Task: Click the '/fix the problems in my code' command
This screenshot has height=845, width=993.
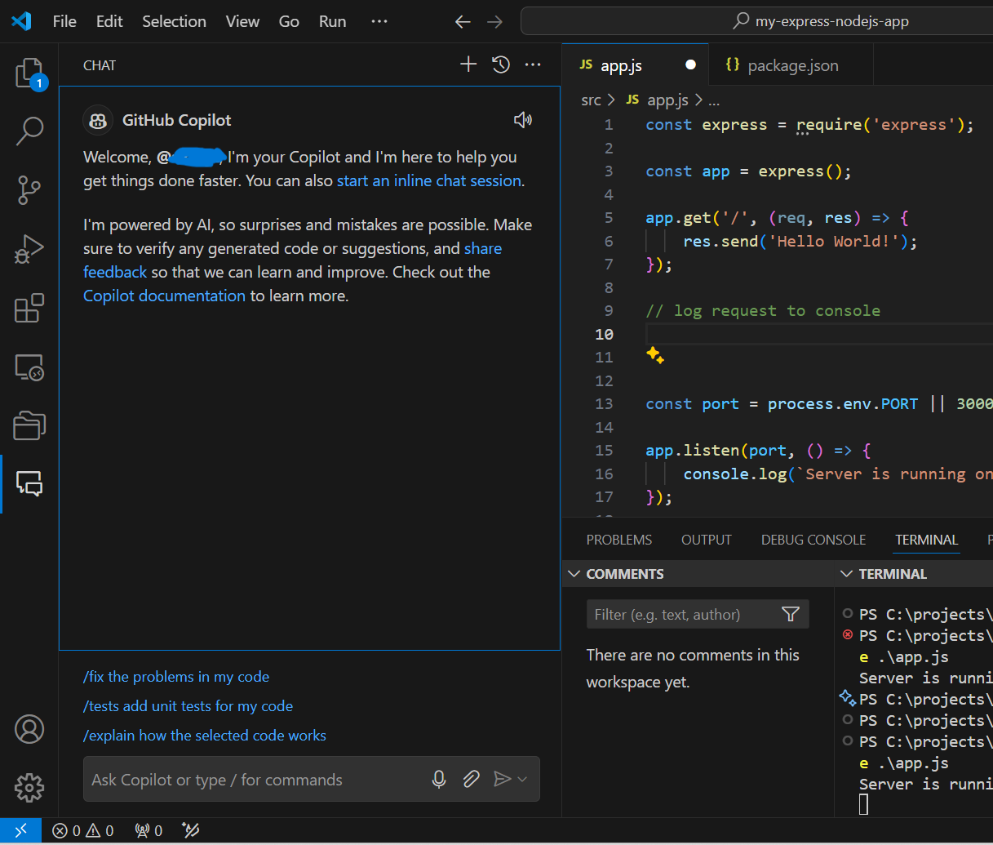Action: [x=175, y=677]
